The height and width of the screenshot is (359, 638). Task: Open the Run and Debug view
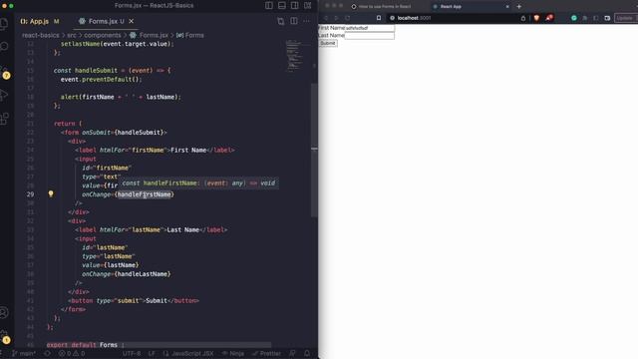[x=4, y=96]
